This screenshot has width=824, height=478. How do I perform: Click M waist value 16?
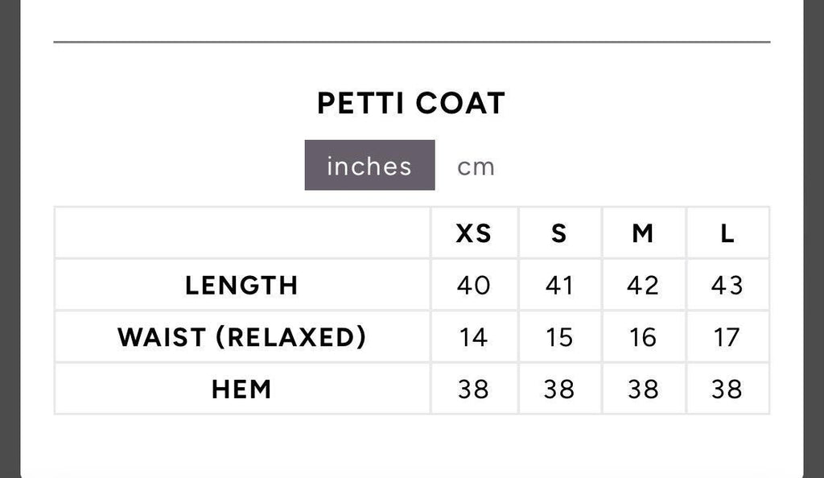pos(643,337)
